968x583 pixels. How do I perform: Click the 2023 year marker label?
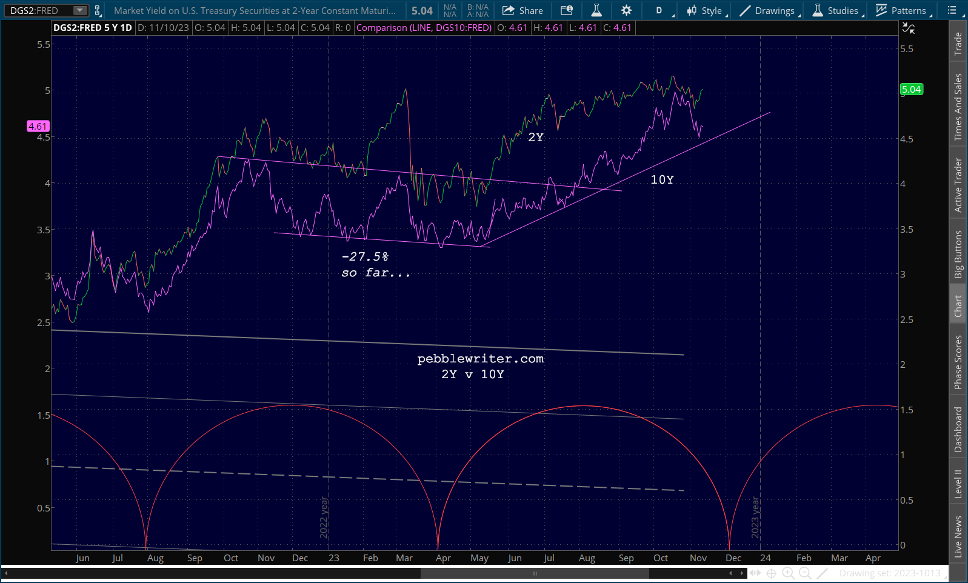pos(755,518)
